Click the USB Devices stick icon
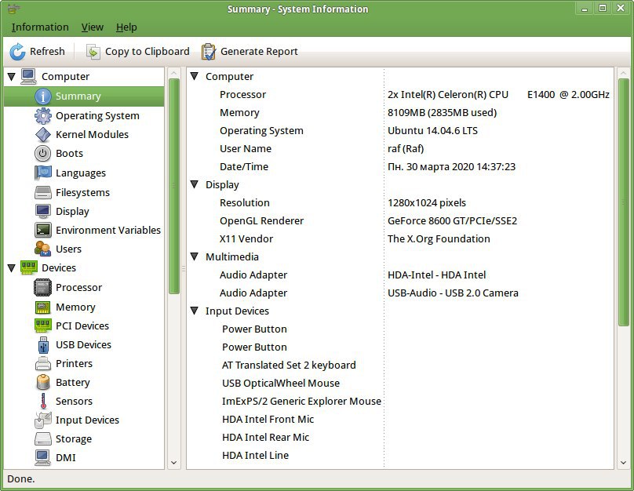This screenshot has width=634, height=491. point(43,344)
